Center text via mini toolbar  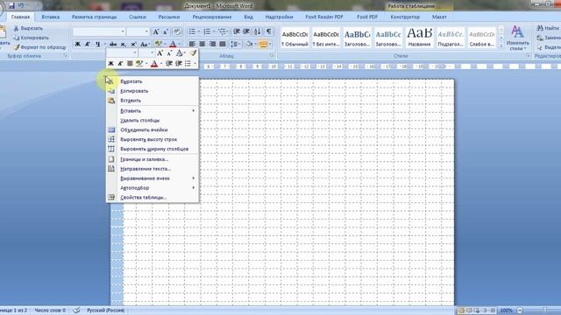coord(130,63)
